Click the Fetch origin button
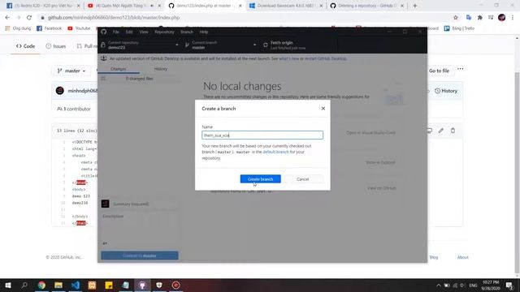520x292 pixels. (x=298, y=45)
